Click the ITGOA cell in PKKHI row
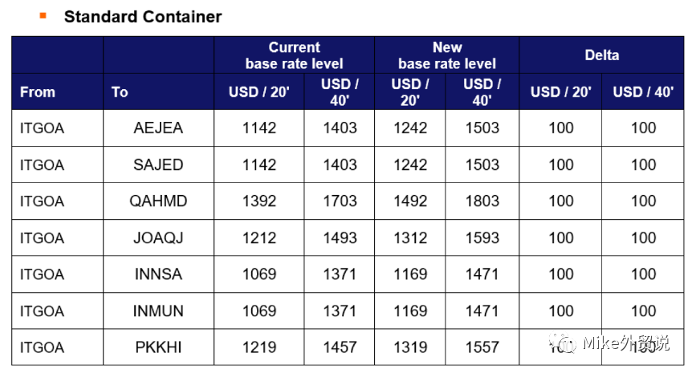The height and width of the screenshot is (373, 692). (42, 347)
